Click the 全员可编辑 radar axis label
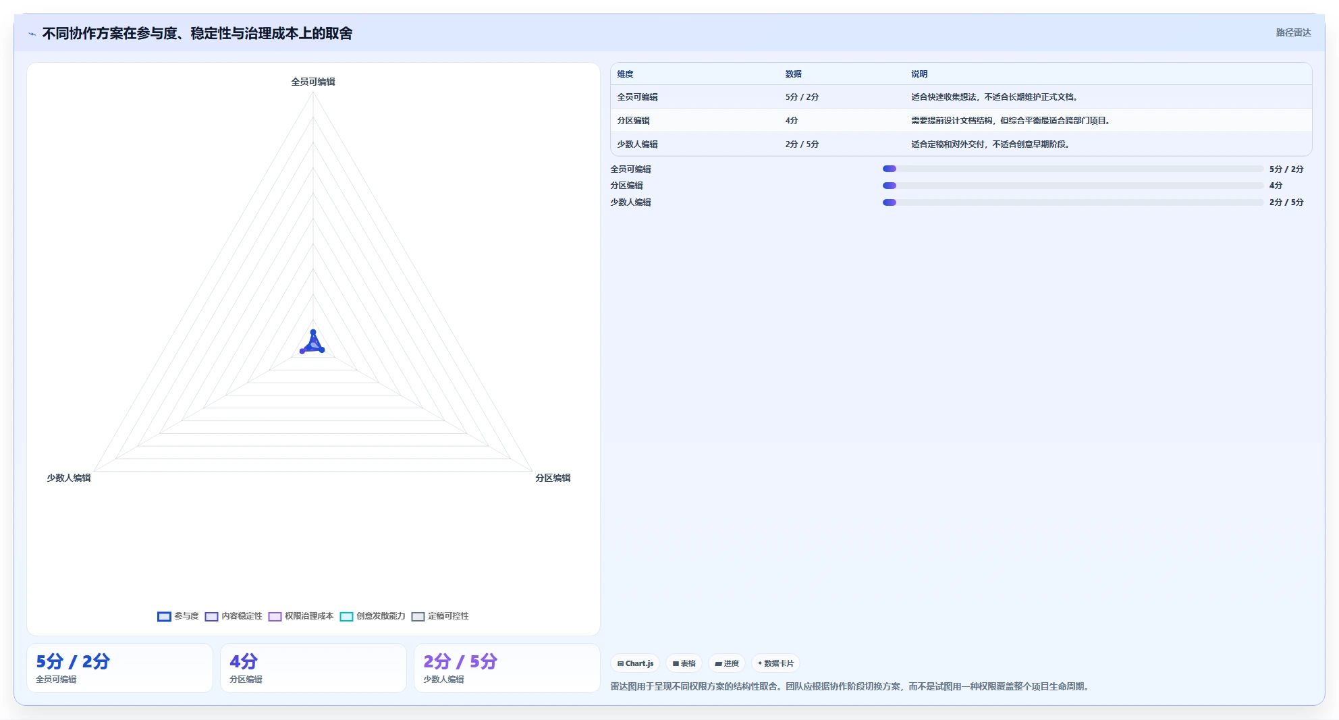 pos(313,82)
